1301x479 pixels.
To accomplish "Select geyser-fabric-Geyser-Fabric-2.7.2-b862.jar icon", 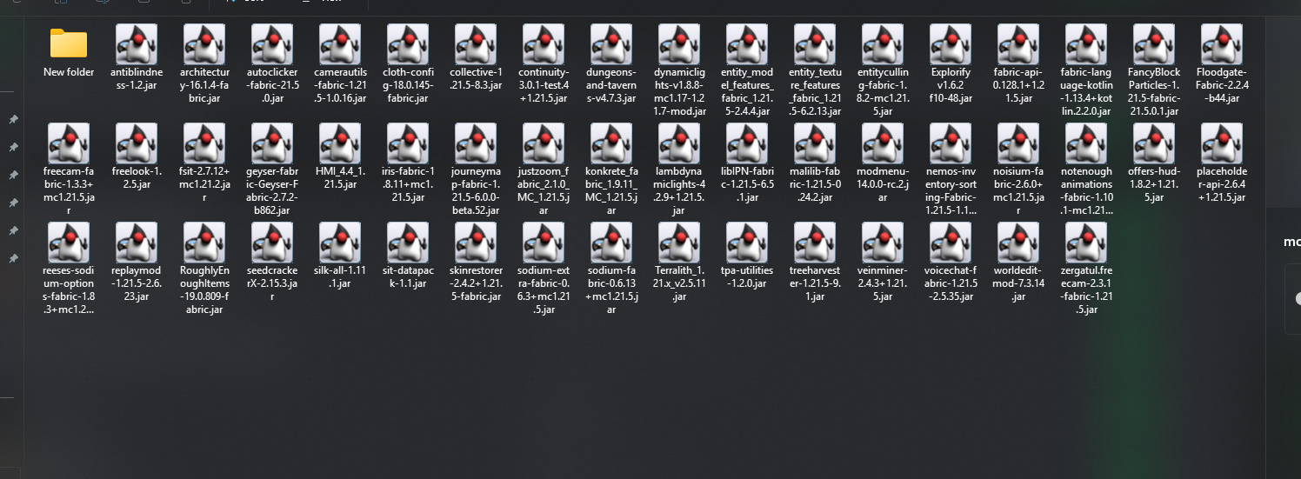I will pyautogui.click(x=272, y=143).
